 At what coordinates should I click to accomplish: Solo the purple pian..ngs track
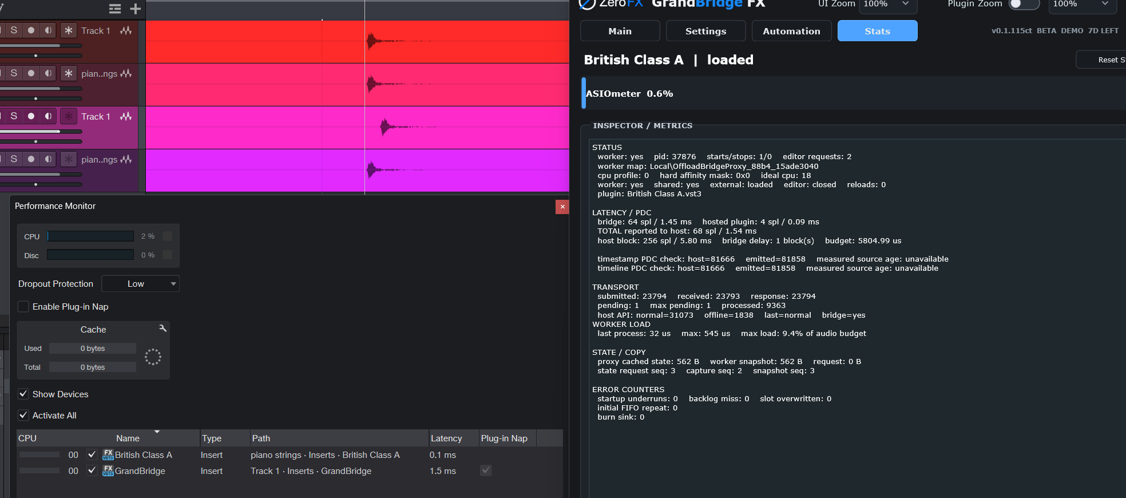pos(14,159)
